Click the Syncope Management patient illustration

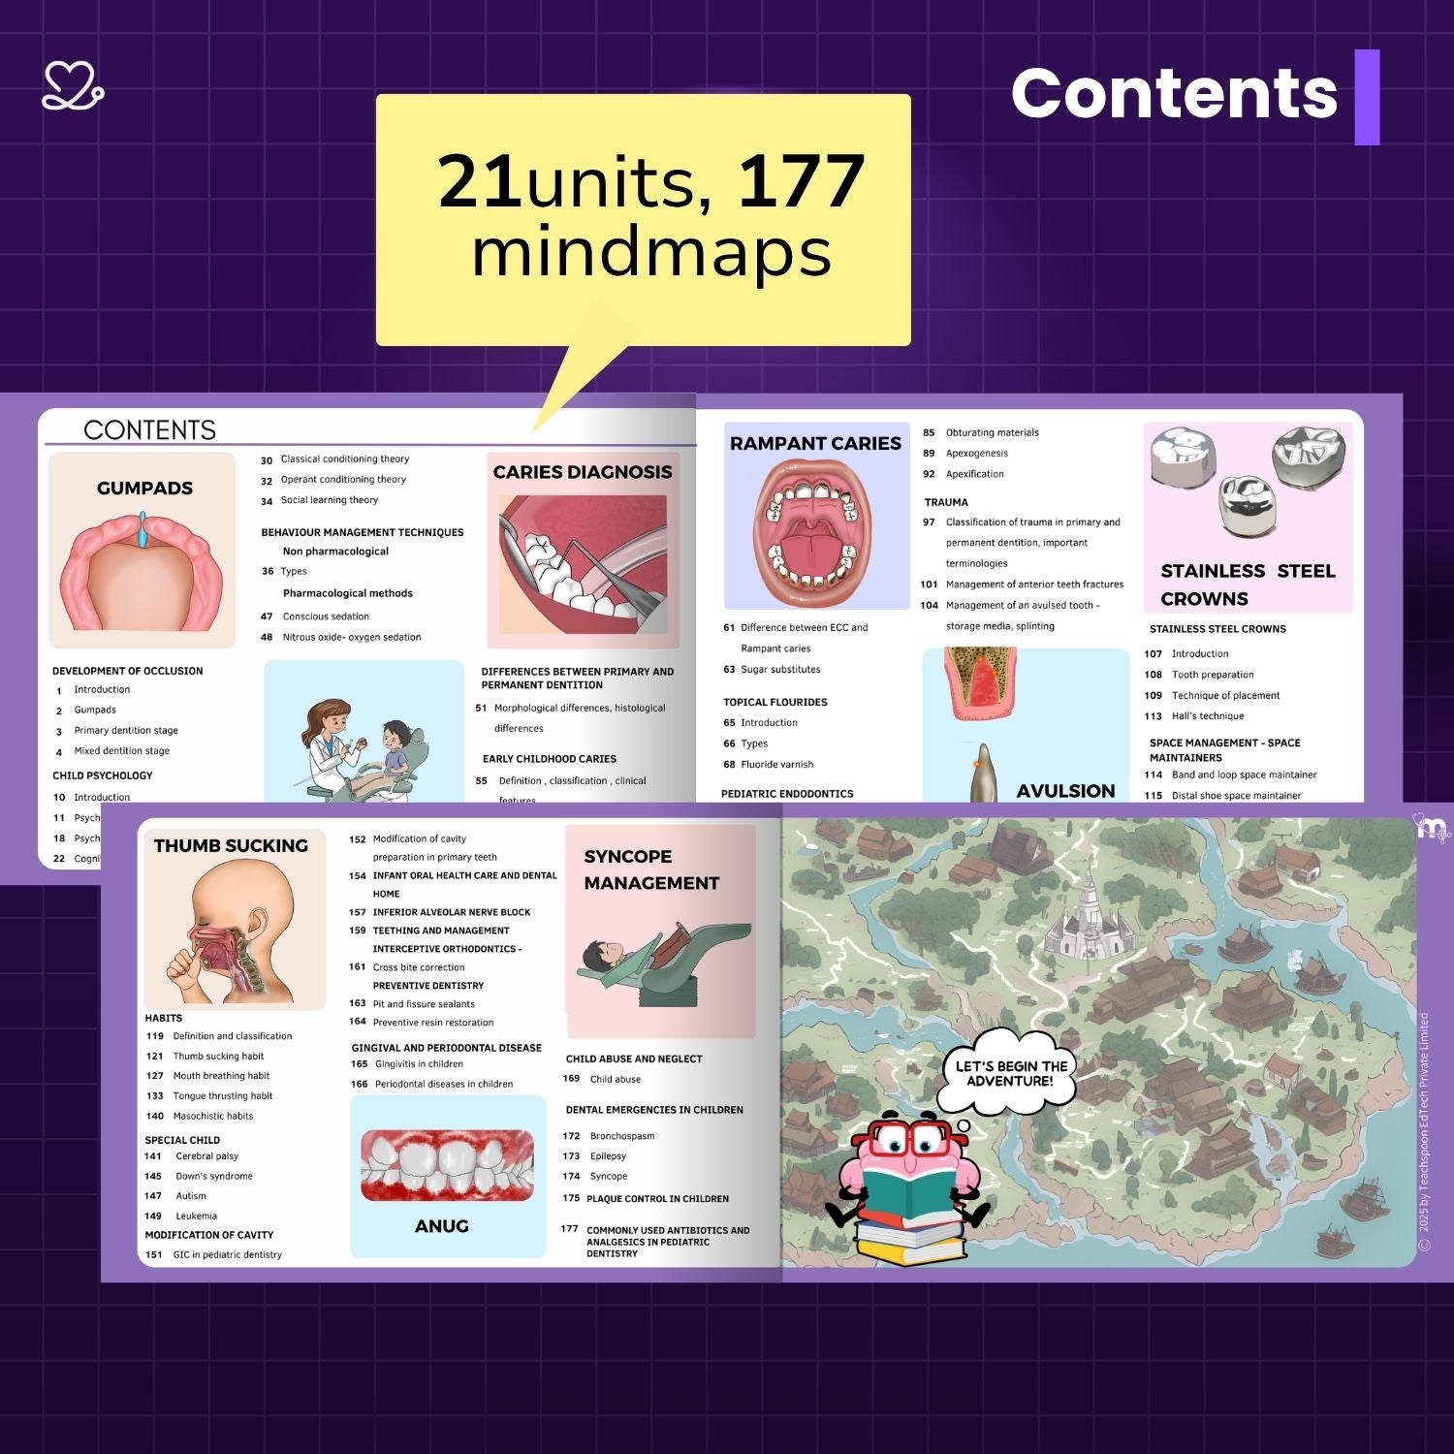(x=658, y=962)
